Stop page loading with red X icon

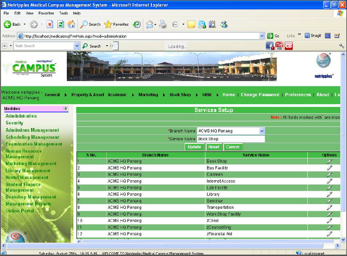[50, 24]
